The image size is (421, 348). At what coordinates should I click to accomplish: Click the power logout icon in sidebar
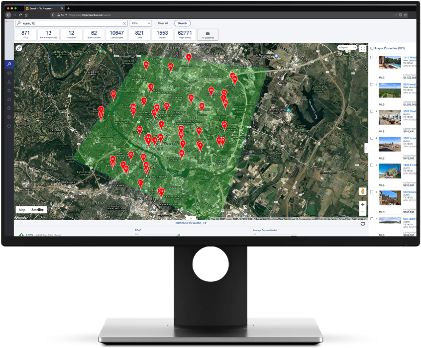tap(9, 126)
